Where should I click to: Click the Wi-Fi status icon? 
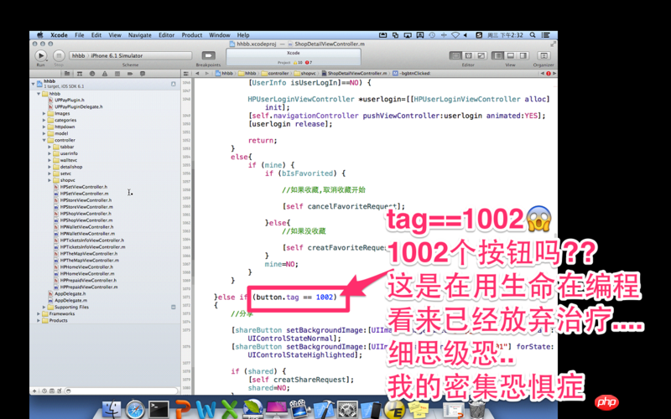455,35
